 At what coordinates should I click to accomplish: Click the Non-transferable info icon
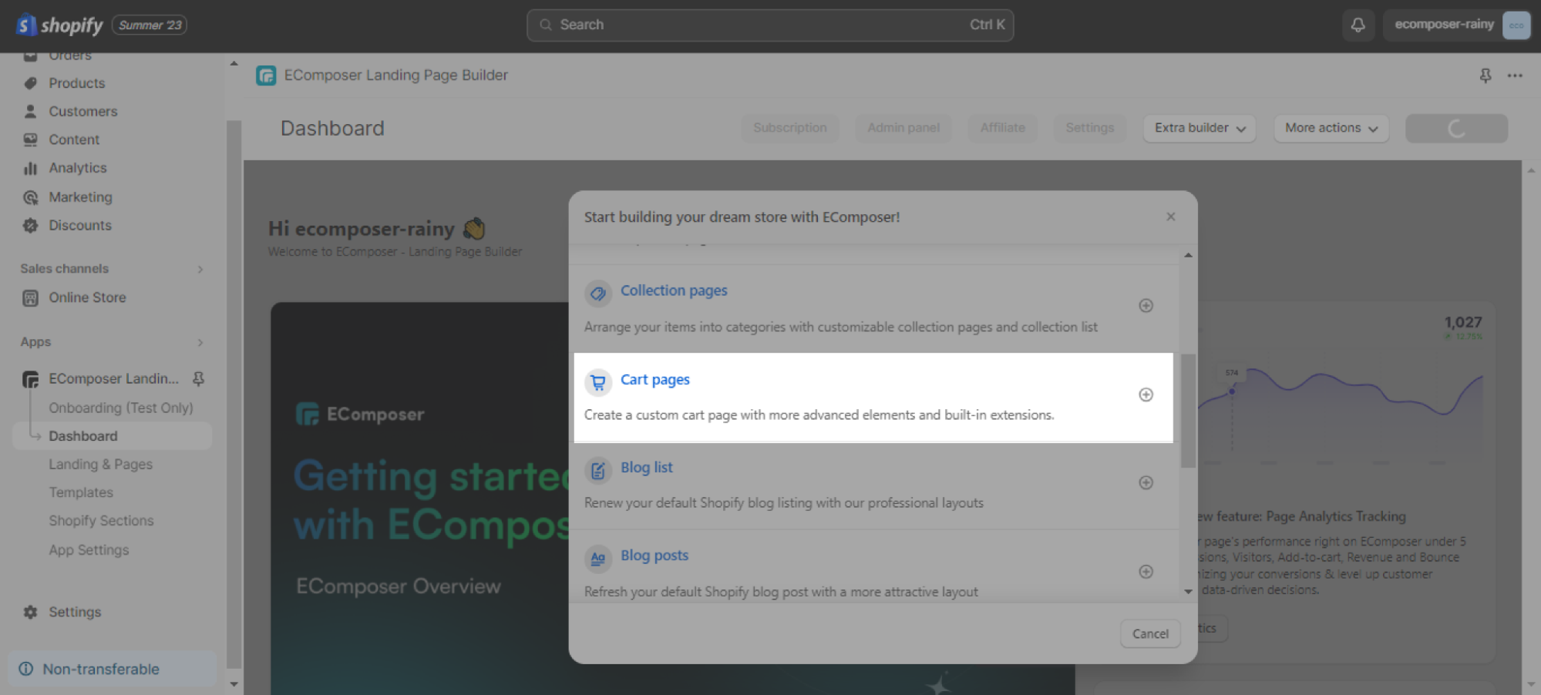[25, 669]
